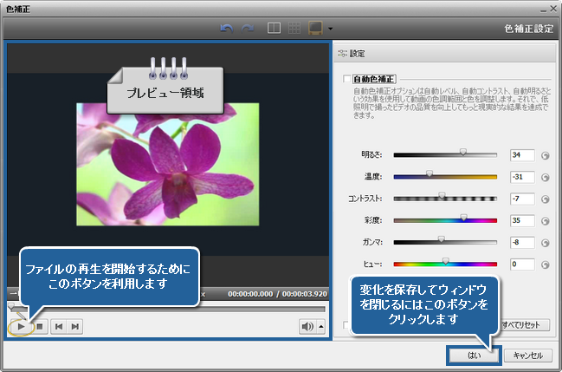Switch to split preview view icon
The image size is (562, 372).
(x=274, y=28)
